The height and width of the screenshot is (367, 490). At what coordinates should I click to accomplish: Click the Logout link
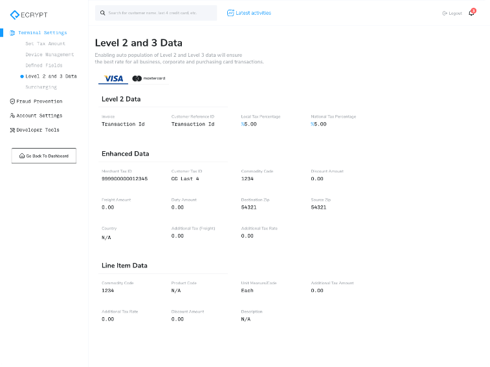(x=452, y=13)
